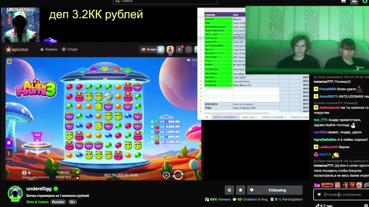Screen dimensions: 369x207
Task: Click the Alien Fruits 3 game logo
Action: click(36, 89)
